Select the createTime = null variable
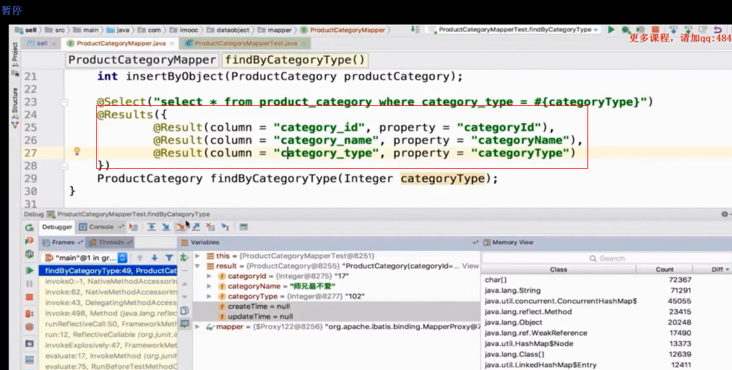This screenshot has height=370, width=732. point(336,306)
